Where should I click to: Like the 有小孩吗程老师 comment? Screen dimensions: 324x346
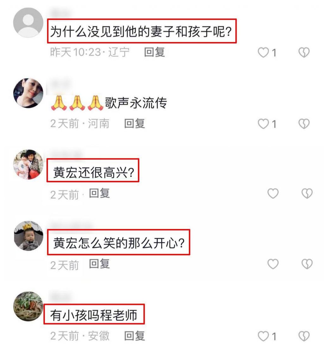pos(263,336)
